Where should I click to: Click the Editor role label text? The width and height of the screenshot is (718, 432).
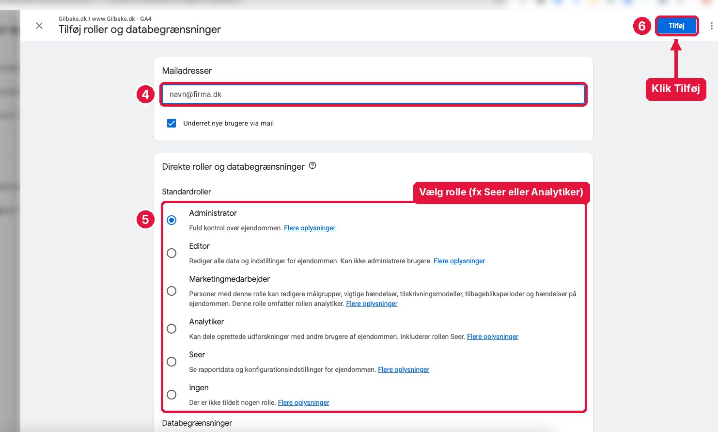point(200,246)
